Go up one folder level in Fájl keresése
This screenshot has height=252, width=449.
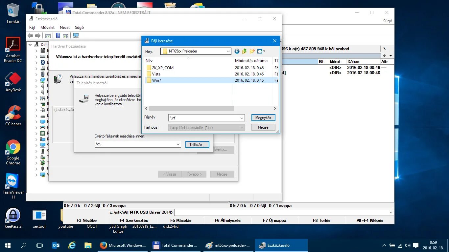coord(244,51)
